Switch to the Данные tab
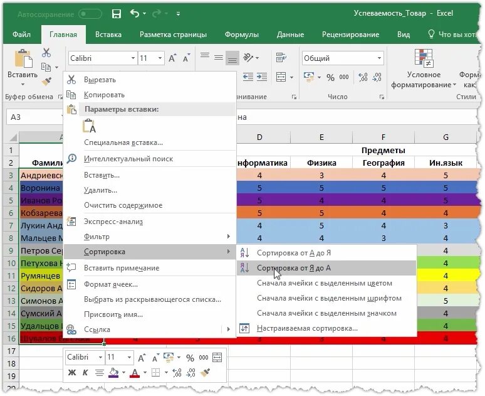The height and width of the screenshot is (396, 485). pos(290,35)
